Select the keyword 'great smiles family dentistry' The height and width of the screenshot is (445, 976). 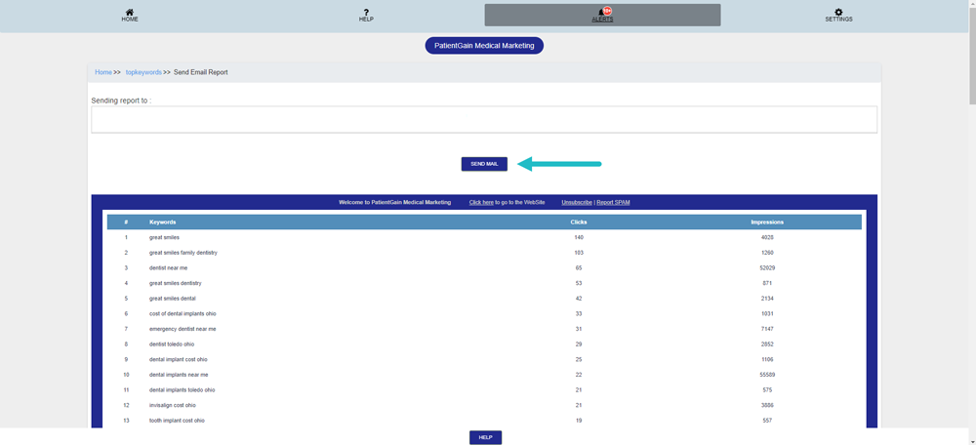coord(183,253)
